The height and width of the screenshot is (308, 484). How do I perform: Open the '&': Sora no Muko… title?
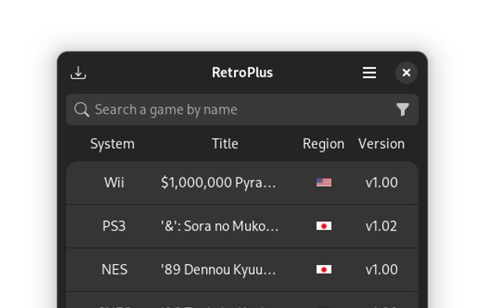219,226
